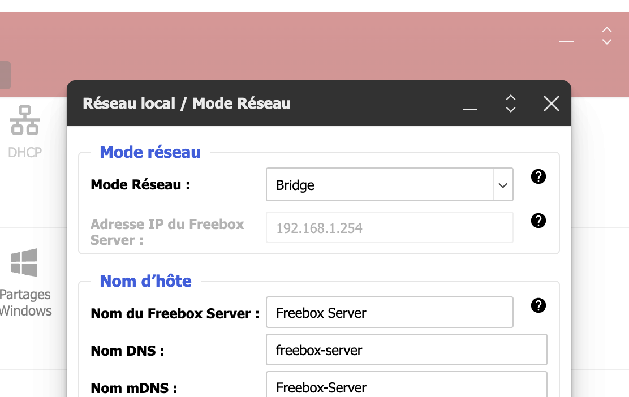Screen dimensions: 629x397
Task: Maximize the Mode Réseau dialog with up-down arrows
Action: click(x=511, y=103)
